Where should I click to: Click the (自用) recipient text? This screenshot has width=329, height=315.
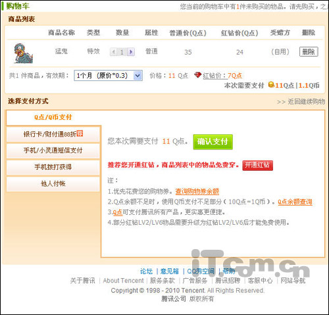pyautogui.click(x=280, y=52)
